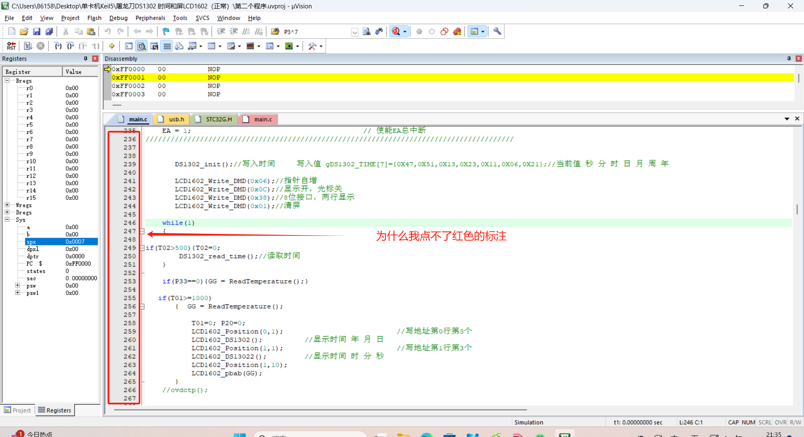
Task: Save all files with the multi-disk icon
Action: click(49, 31)
